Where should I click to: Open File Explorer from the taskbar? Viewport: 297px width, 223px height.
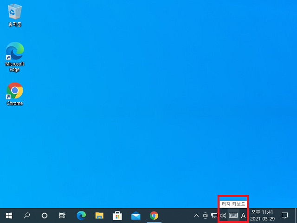pos(99,216)
